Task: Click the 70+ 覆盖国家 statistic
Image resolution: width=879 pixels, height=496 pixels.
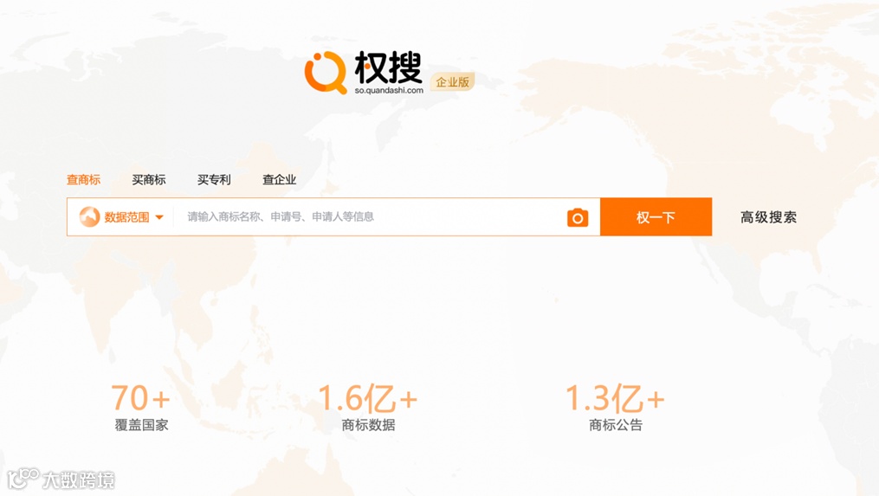Action: 141,407
